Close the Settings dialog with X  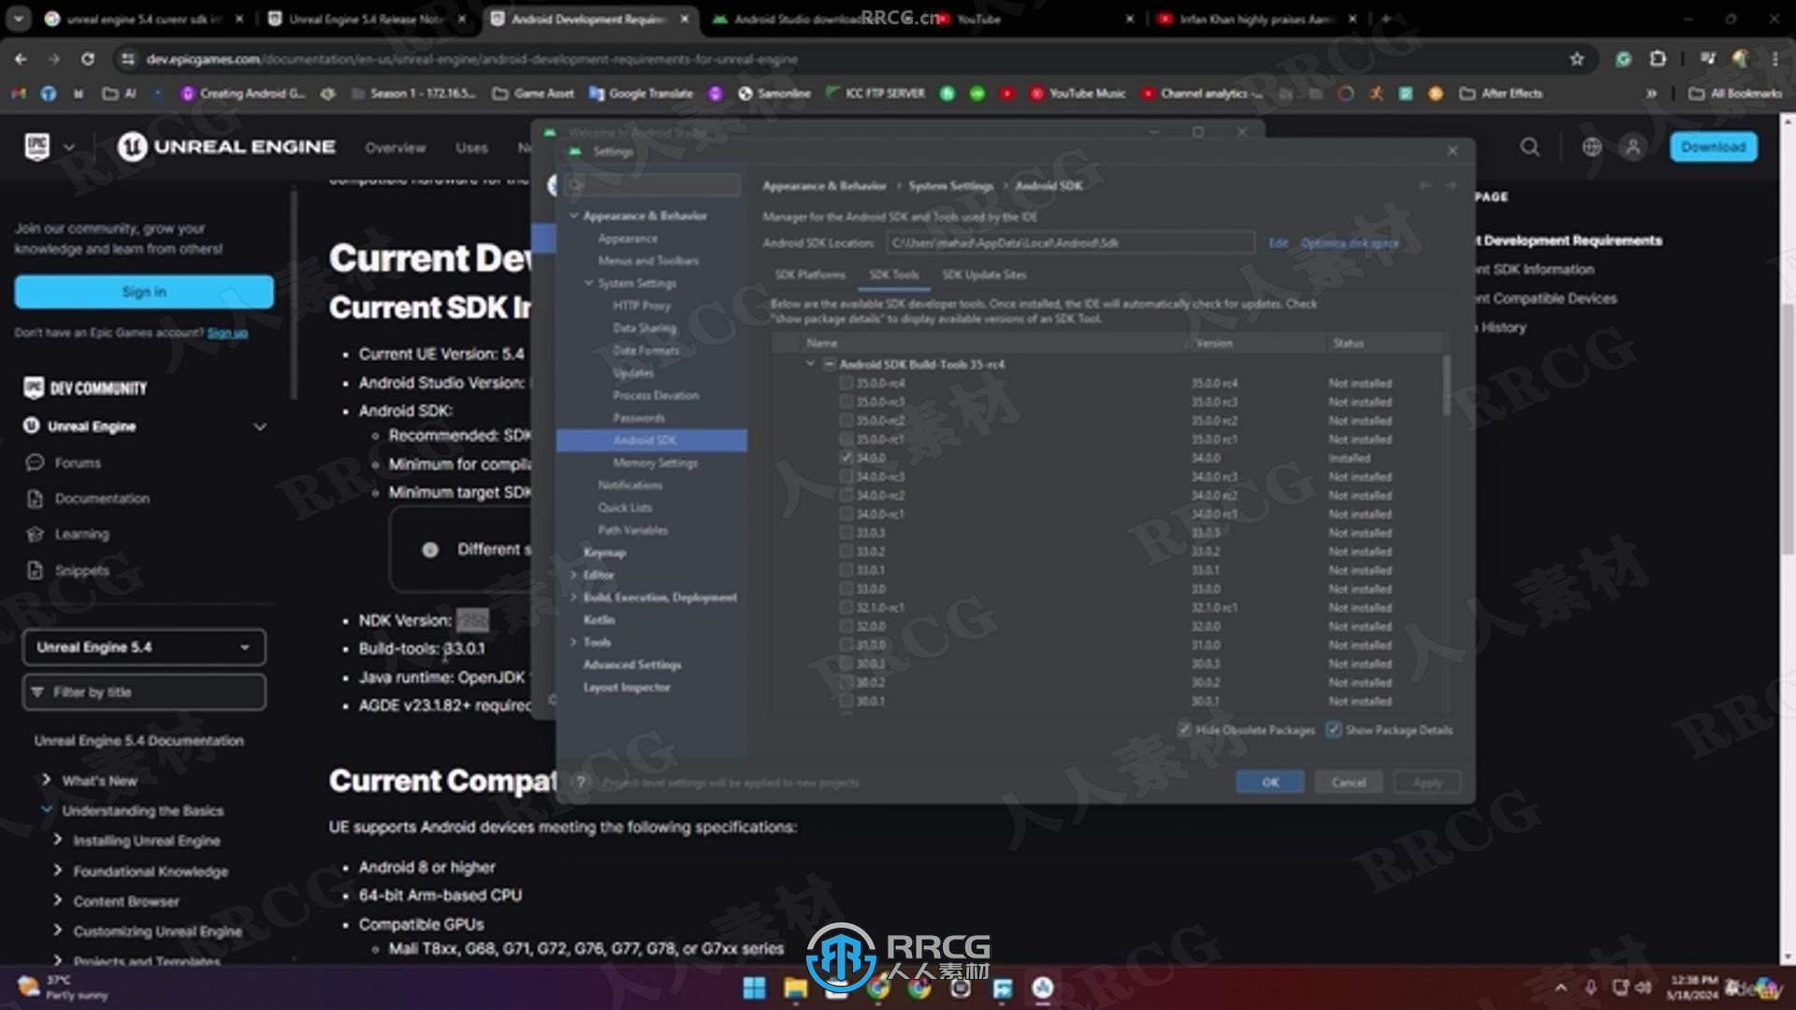pyautogui.click(x=1452, y=151)
